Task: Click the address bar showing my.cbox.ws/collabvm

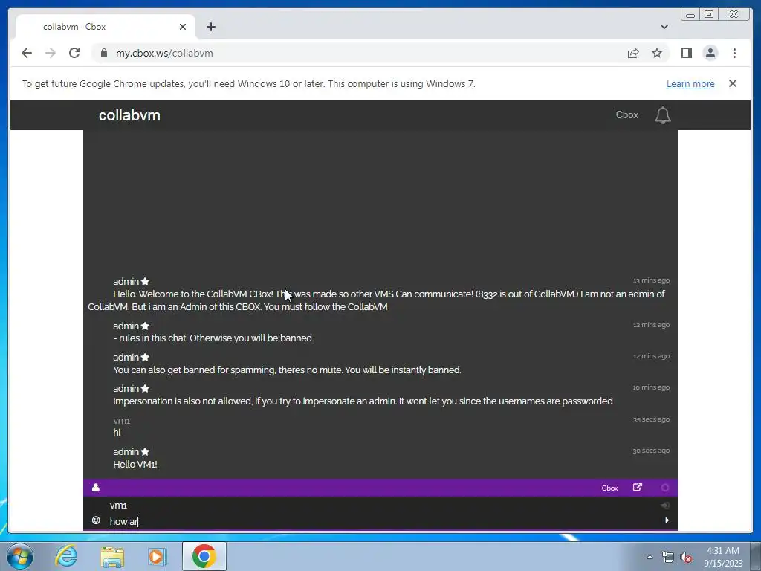Action: tap(359, 53)
